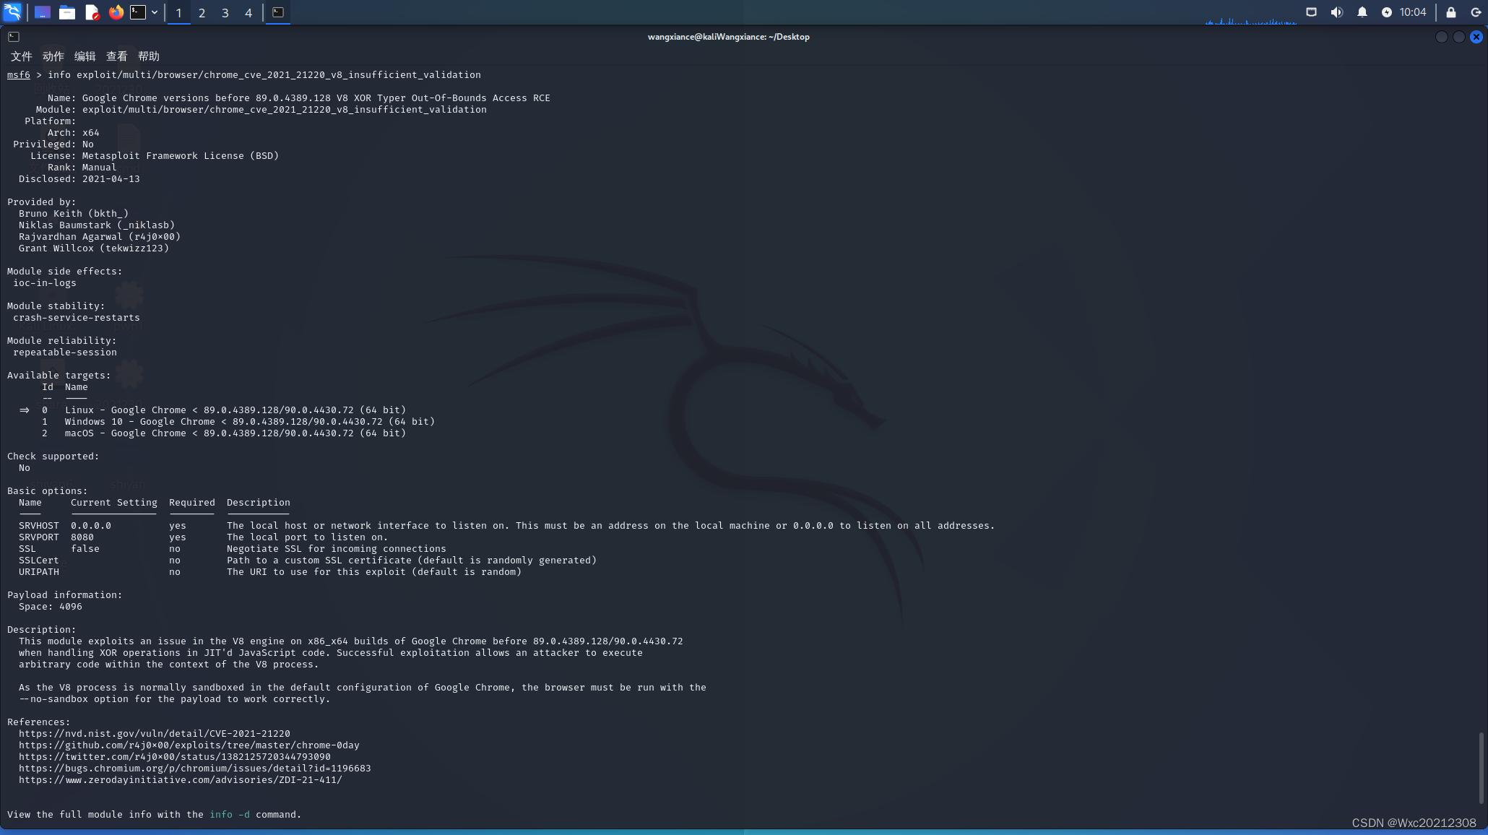Click the SSL option's 'false' setting

pos(85,549)
